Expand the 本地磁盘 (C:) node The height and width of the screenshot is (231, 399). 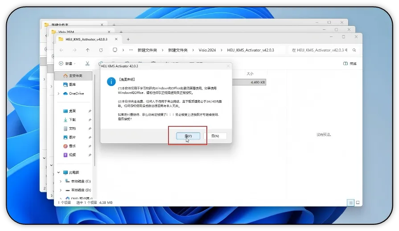[x=61, y=181]
